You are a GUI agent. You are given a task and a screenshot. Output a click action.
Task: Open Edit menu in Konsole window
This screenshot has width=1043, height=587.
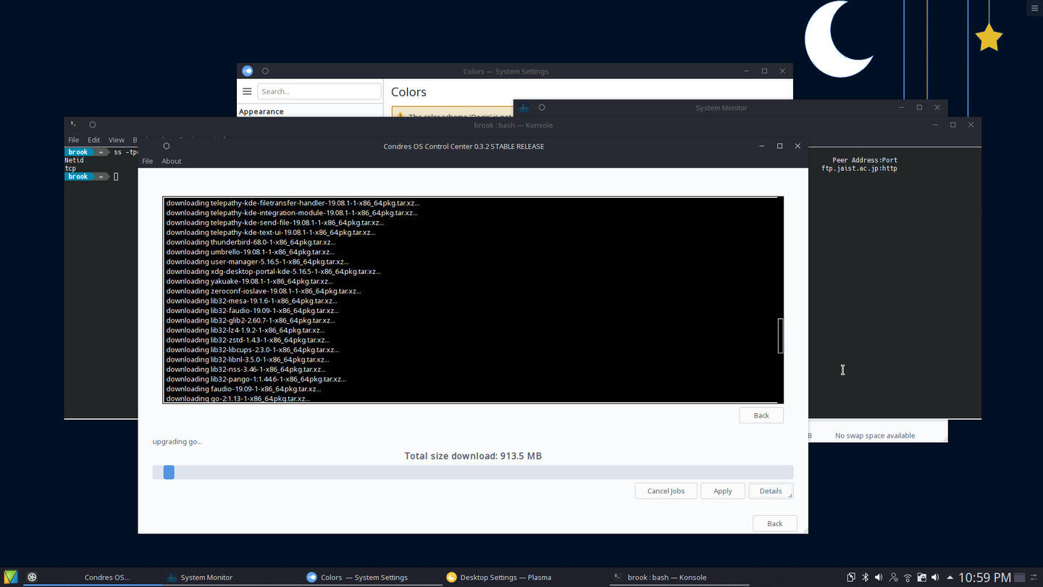93,140
